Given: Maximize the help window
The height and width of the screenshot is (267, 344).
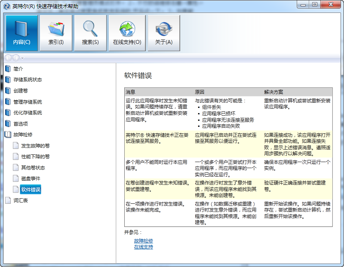Looking at the screenshot, I should pyautogui.click(x=315, y=5).
